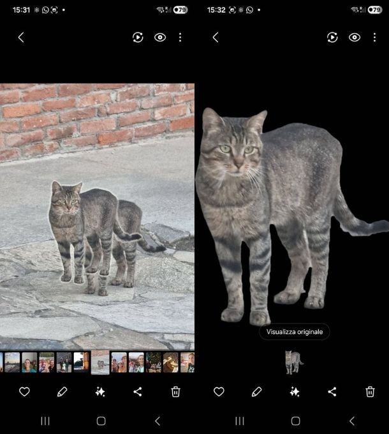This screenshot has width=389, height=434.
Task: Edit the photo with the left screen's pencil
Action: coord(62,392)
